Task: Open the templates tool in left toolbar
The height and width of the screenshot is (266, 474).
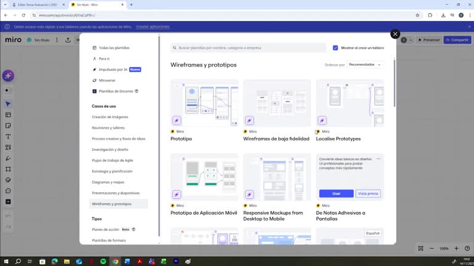Action: (8, 115)
